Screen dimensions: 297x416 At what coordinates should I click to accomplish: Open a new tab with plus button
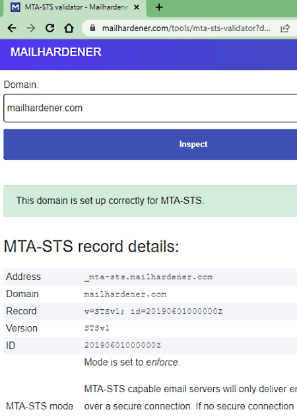click(x=159, y=7)
